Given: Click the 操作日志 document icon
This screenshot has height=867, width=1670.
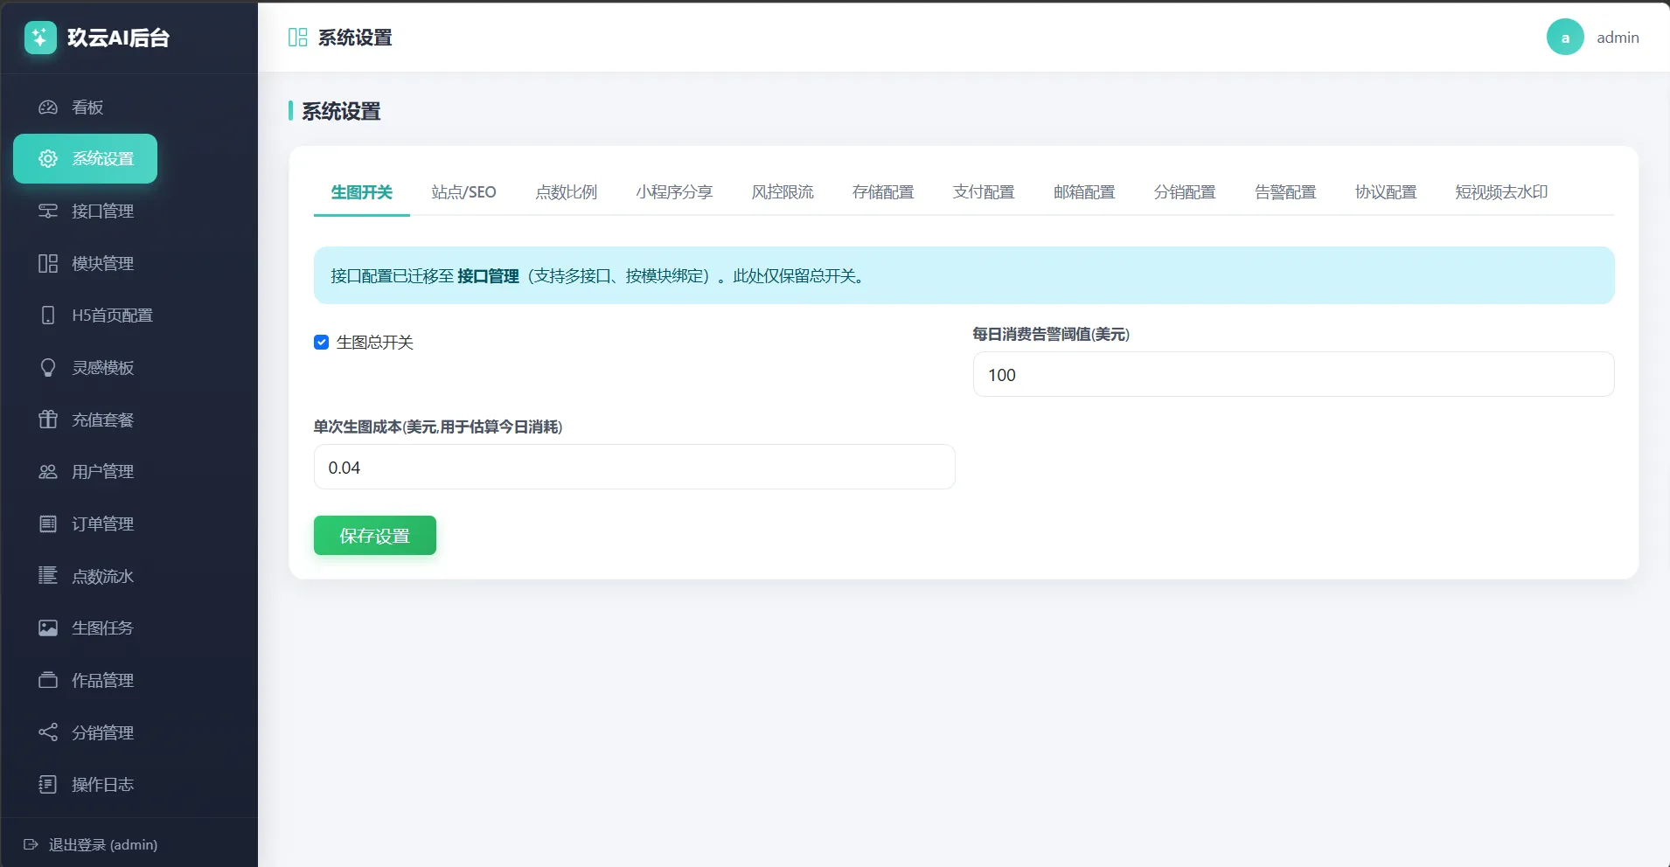Looking at the screenshot, I should (x=48, y=784).
